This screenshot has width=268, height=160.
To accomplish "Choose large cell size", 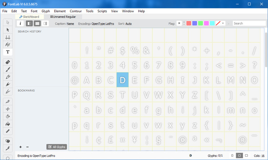I will tap(246, 155).
